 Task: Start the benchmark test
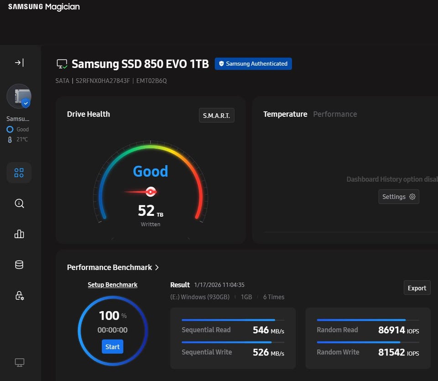(112, 347)
